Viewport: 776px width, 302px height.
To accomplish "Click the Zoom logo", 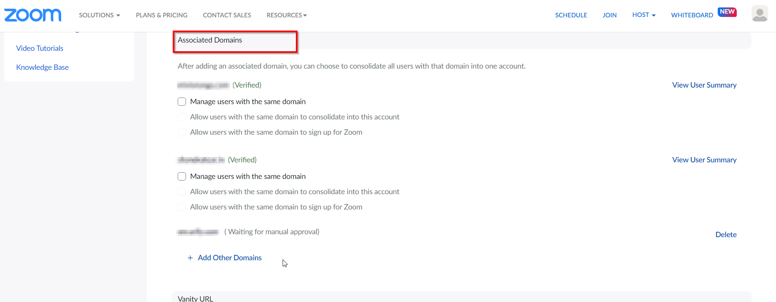I will 33,15.
